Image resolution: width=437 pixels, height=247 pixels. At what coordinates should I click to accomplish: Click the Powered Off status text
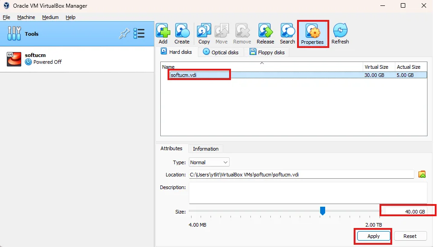[48, 62]
